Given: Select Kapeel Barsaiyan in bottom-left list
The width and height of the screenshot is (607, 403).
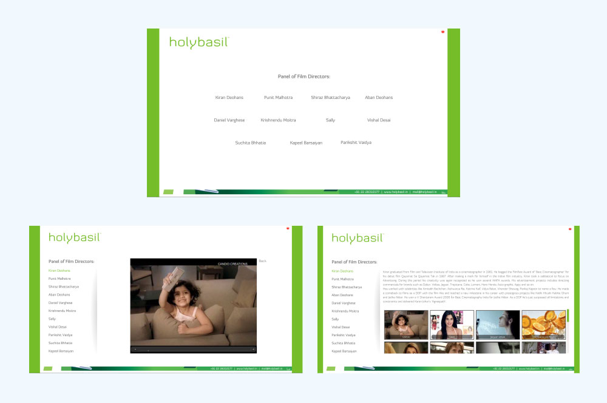Looking at the screenshot, I should pos(61,351).
